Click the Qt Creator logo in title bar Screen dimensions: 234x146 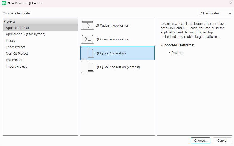coord(4,3)
